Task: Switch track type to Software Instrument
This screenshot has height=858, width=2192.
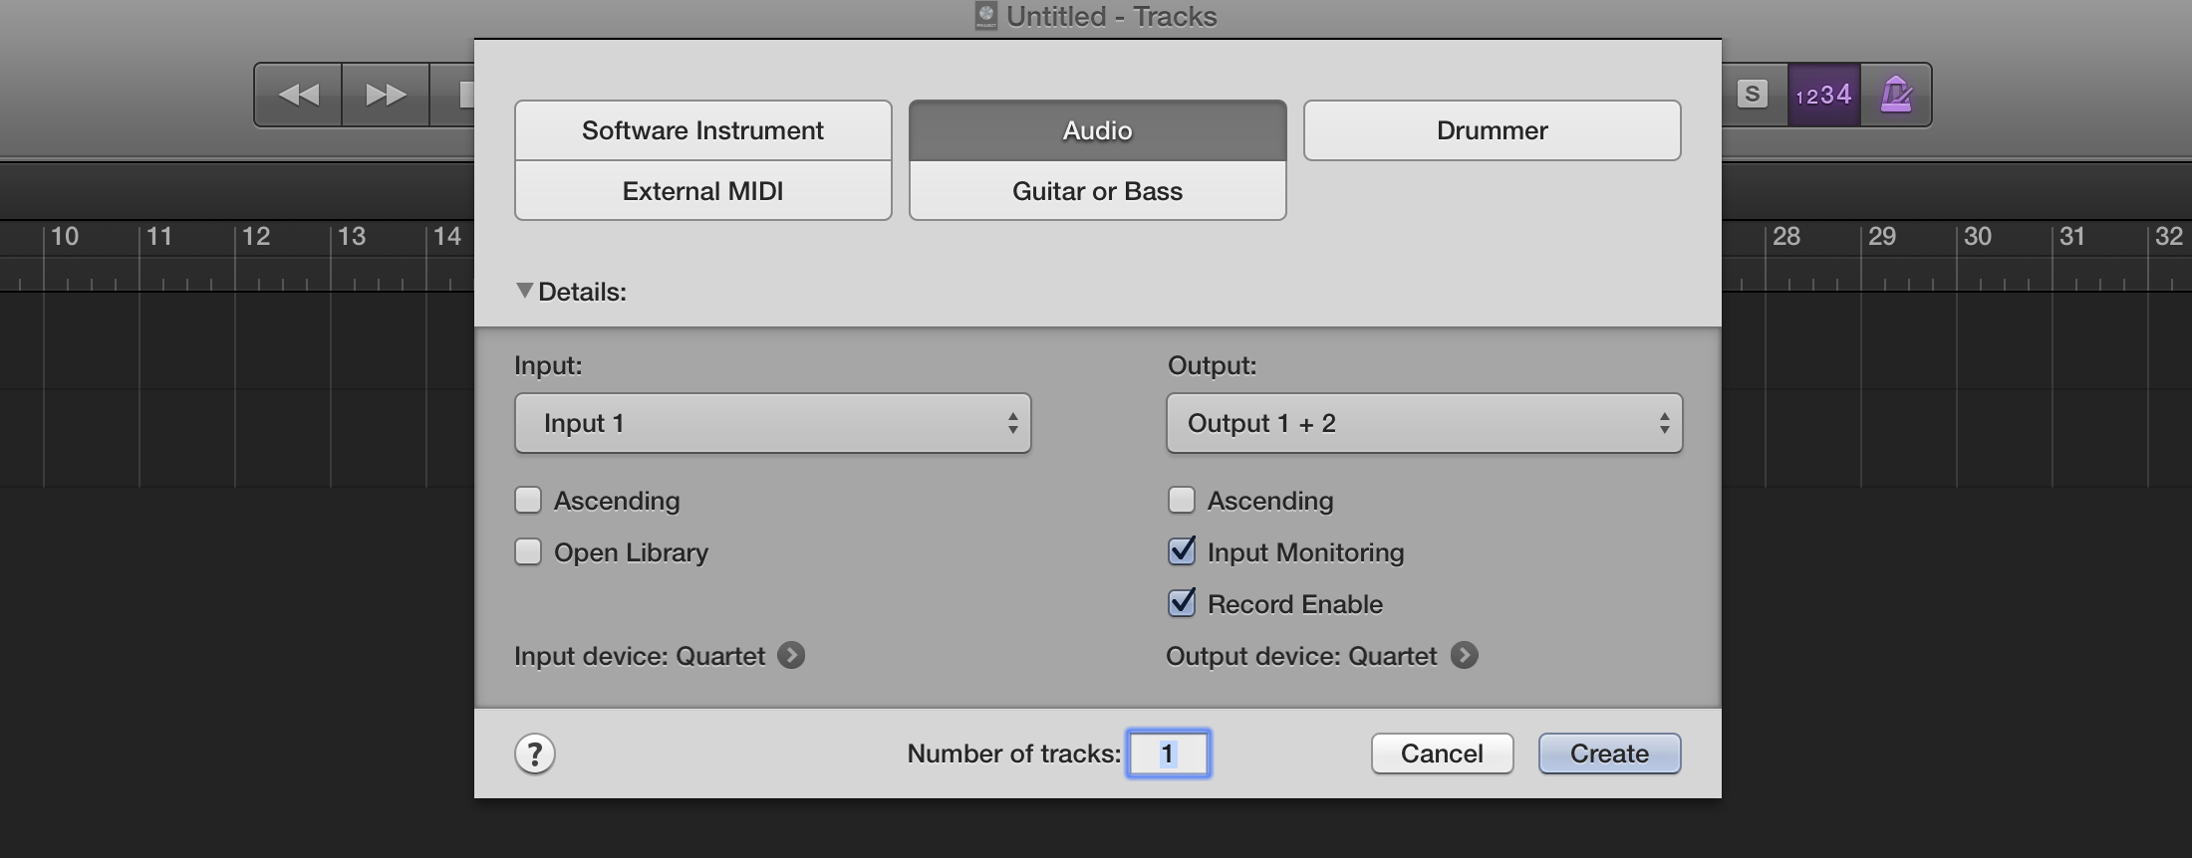Action: [x=701, y=129]
